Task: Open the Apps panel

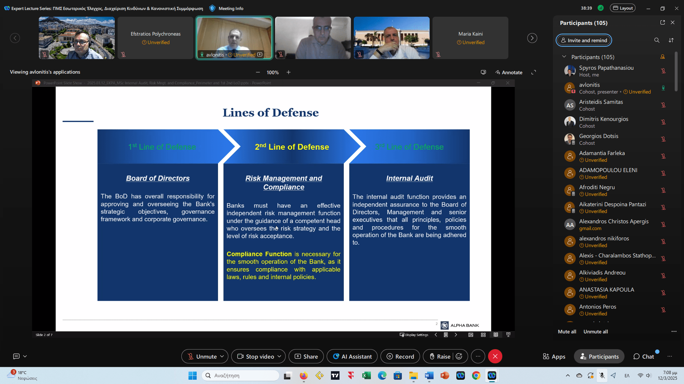Action: click(554, 356)
